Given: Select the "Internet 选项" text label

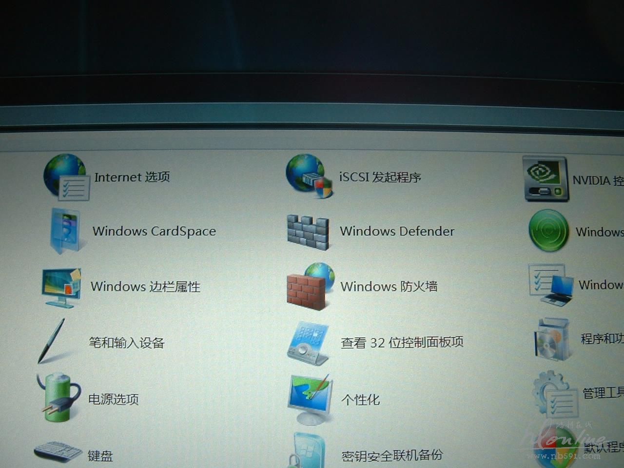Looking at the screenshot, I should [132, 177].
